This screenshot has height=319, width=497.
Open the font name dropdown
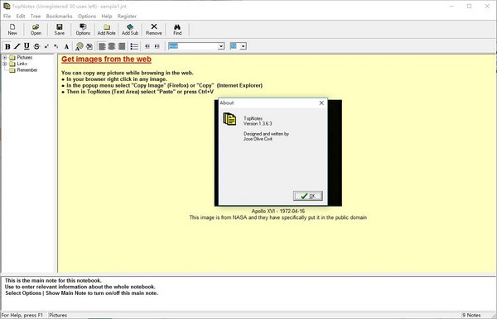click(x=221, y=46)
